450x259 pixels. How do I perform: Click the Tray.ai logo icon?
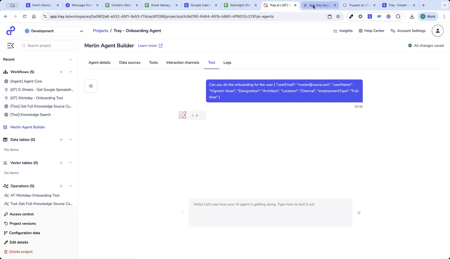pyautogui.click(x=10, y=30)
